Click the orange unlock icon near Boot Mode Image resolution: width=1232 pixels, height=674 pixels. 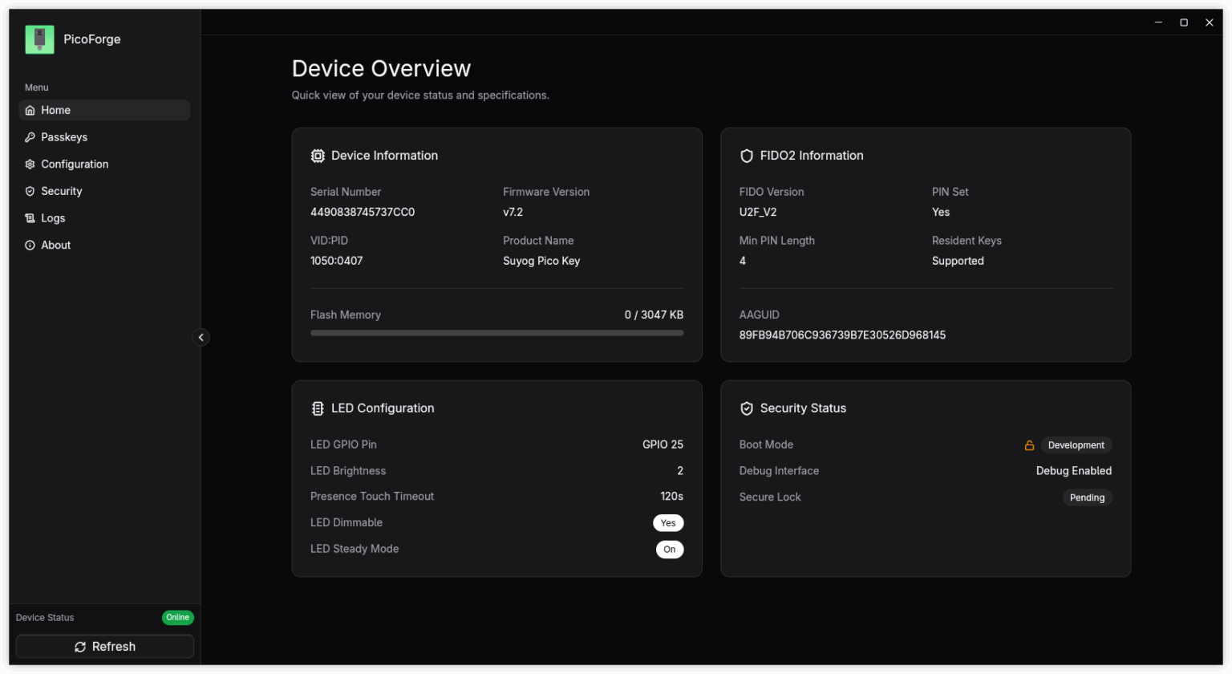point(1029,445)
